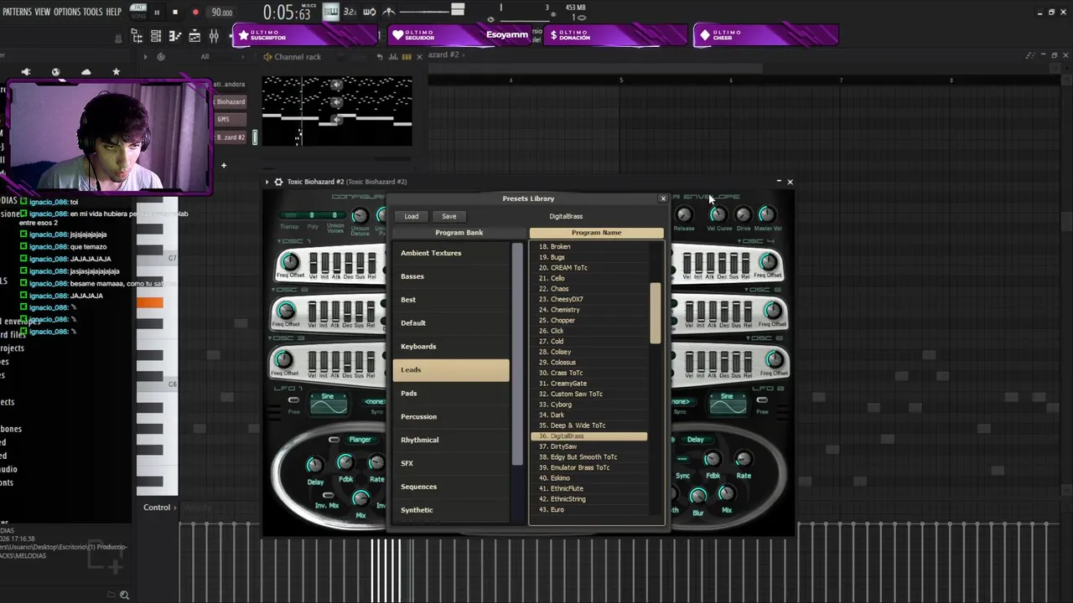Viewport: 1073px width, 603px height.
Task: Click the Master Vol knob
Action: click(x=766, y=214)
